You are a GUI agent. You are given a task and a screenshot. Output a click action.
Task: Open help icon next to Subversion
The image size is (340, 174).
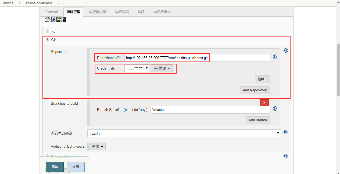tap(285, 156)
